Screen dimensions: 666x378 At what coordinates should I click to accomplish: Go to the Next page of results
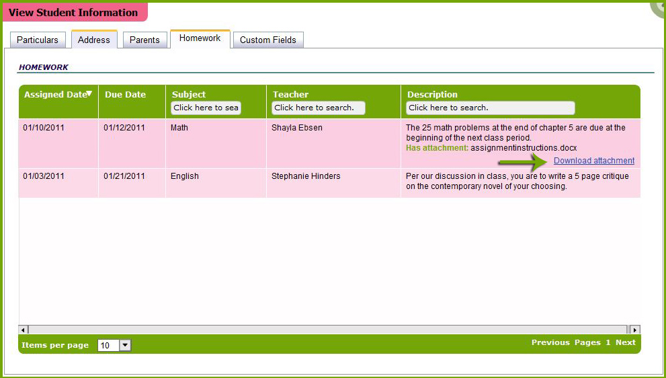click(x=625, y=342)
